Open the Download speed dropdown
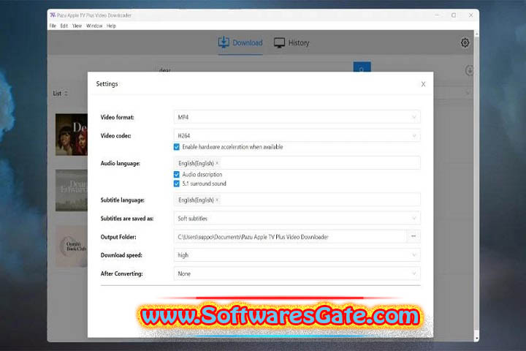This screenshot has height=351, width=526. click(297, 255)
